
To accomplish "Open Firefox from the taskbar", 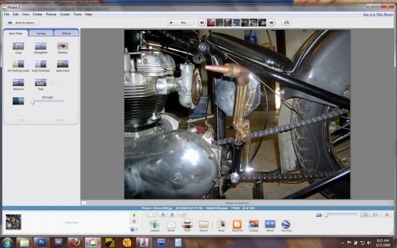I will (75, 243).
